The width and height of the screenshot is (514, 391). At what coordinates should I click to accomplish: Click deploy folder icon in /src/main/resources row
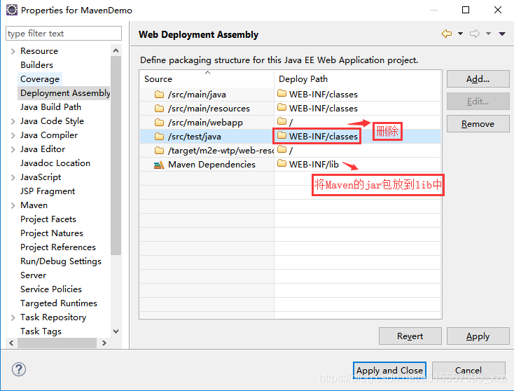coord(282,107)
